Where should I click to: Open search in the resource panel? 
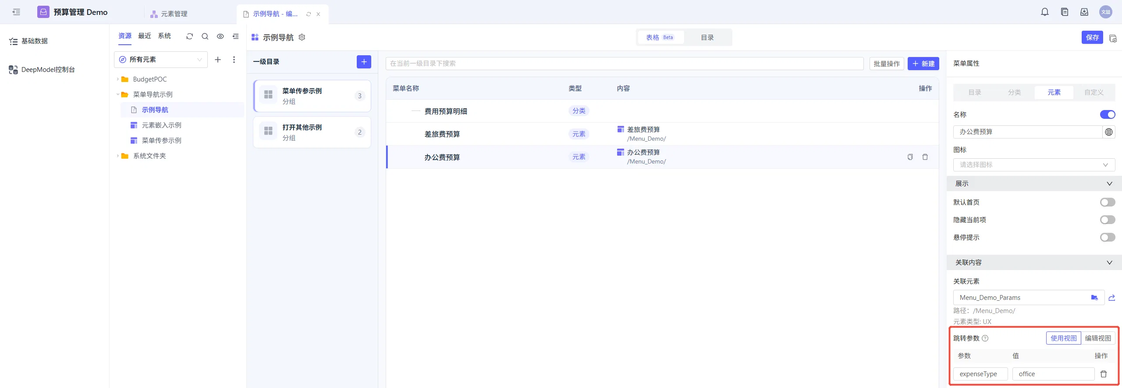point(205,36)
